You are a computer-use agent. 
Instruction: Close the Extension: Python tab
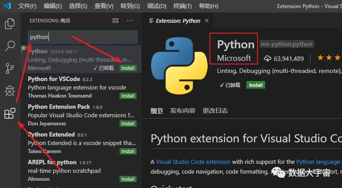207,21
